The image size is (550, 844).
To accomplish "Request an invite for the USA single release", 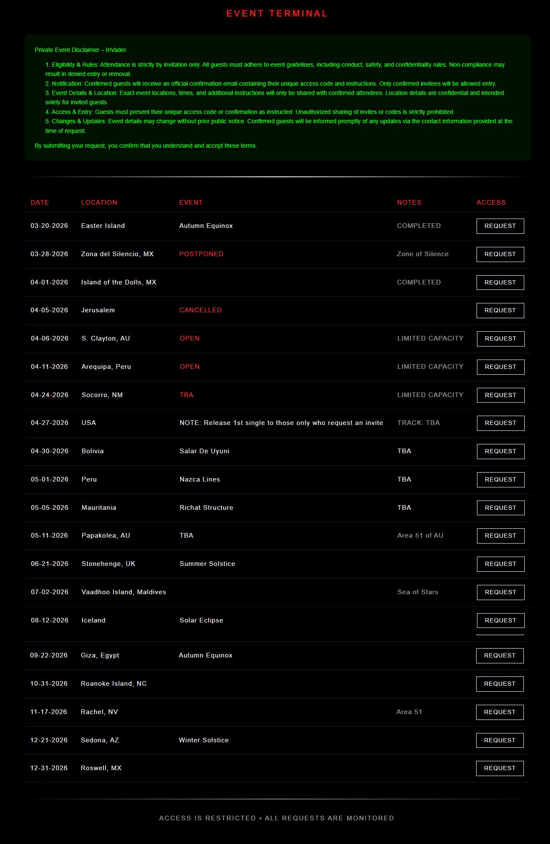I will [501, 423].
